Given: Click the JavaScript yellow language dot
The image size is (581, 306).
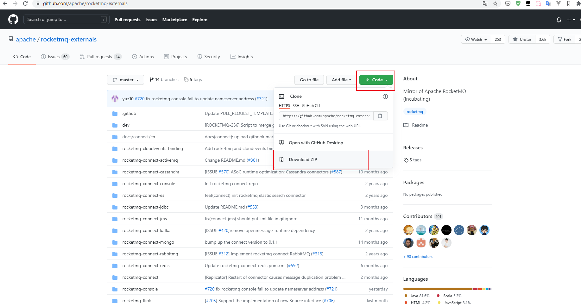Looking at the screenshot, I should [x=439, y=303].
